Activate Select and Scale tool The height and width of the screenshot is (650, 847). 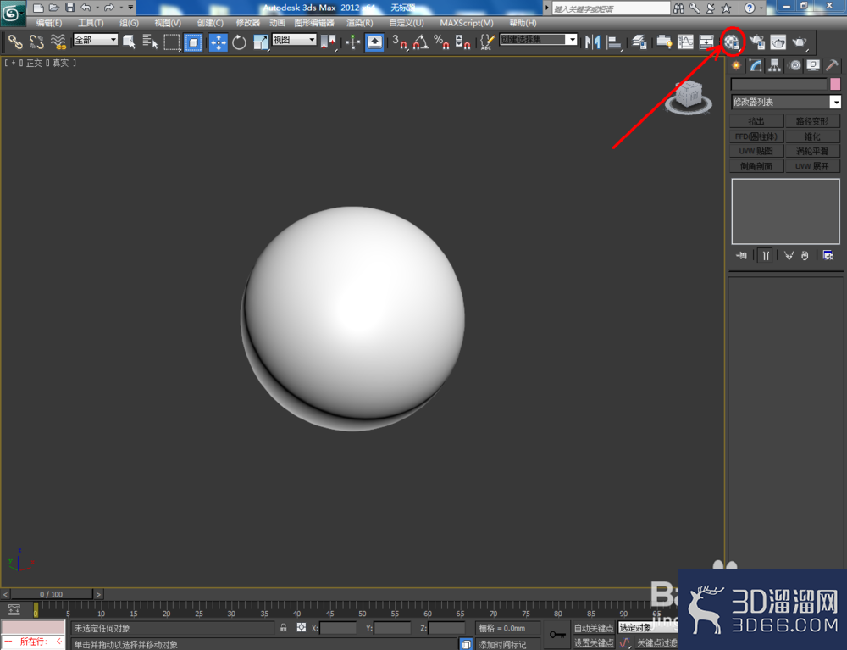(x=261, y=42)
